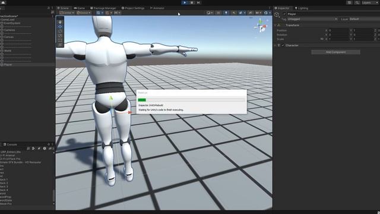Open the Package Manager tab
This screenshot has height=214, width=380.
coord(103,8)
